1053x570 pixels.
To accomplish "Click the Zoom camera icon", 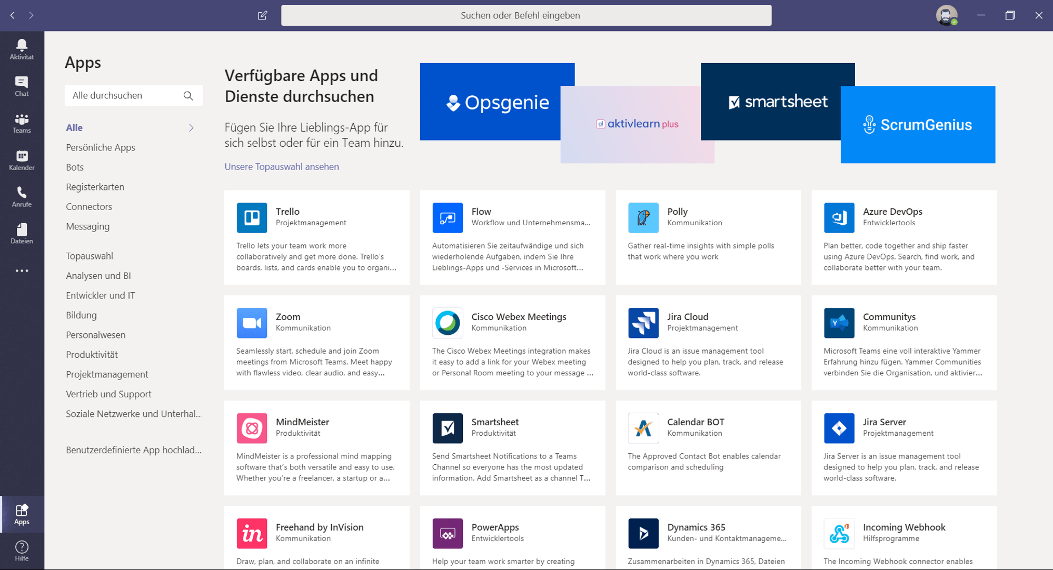I will [252, 323].
